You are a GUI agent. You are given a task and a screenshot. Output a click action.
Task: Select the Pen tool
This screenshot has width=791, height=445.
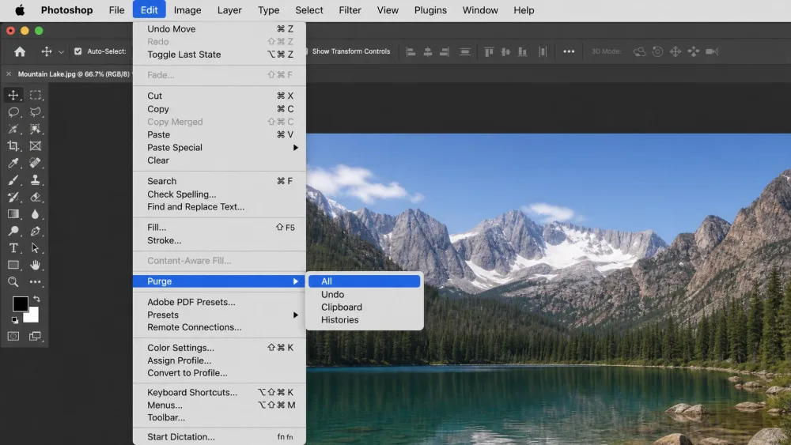(x=36, y=231)
